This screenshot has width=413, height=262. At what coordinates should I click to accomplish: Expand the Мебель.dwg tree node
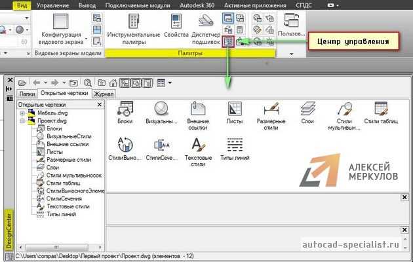point(22,113)
